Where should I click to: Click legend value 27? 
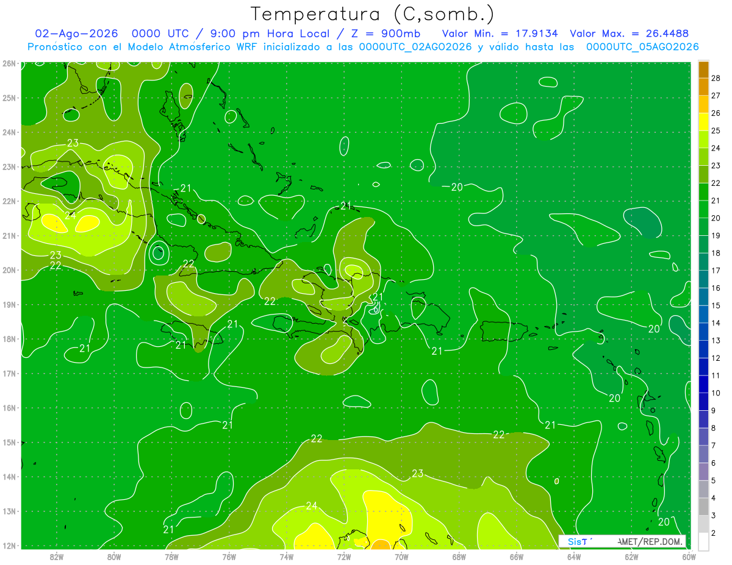(x=716, y=96)
